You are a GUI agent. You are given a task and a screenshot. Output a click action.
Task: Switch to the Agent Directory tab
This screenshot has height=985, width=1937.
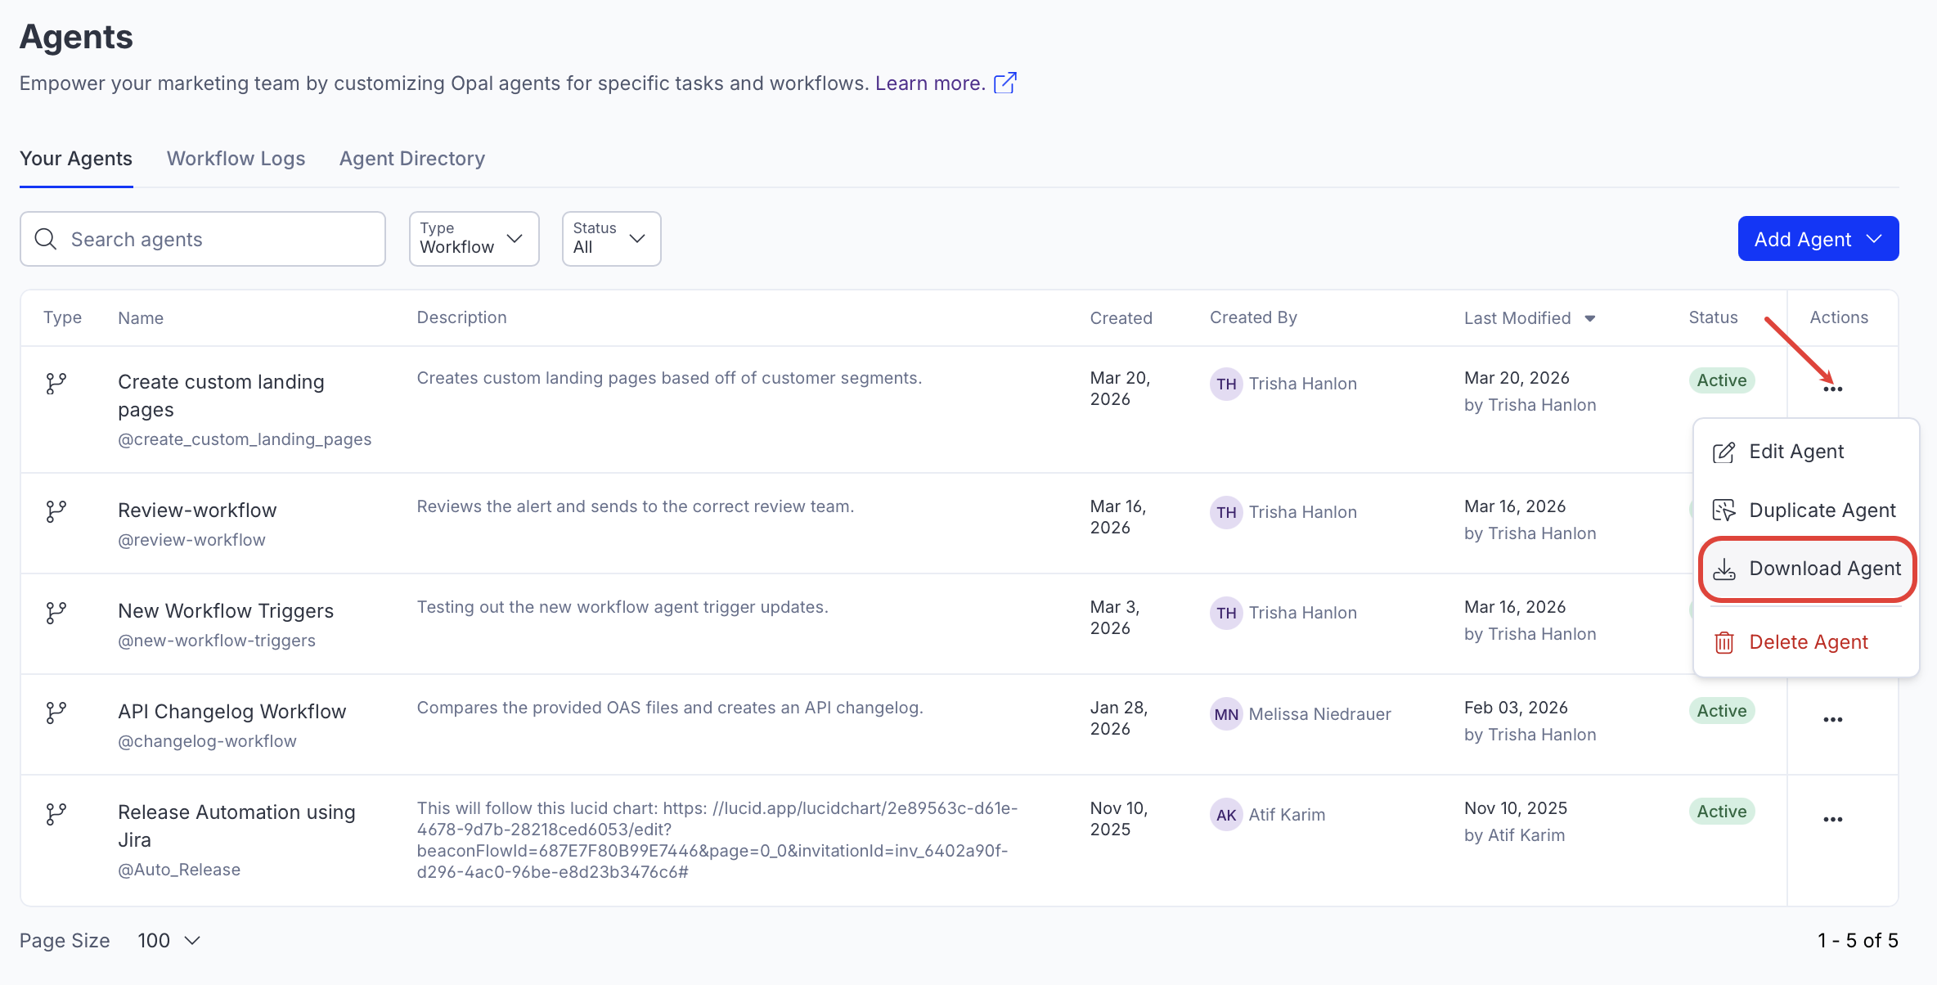(x=411, y=159)
